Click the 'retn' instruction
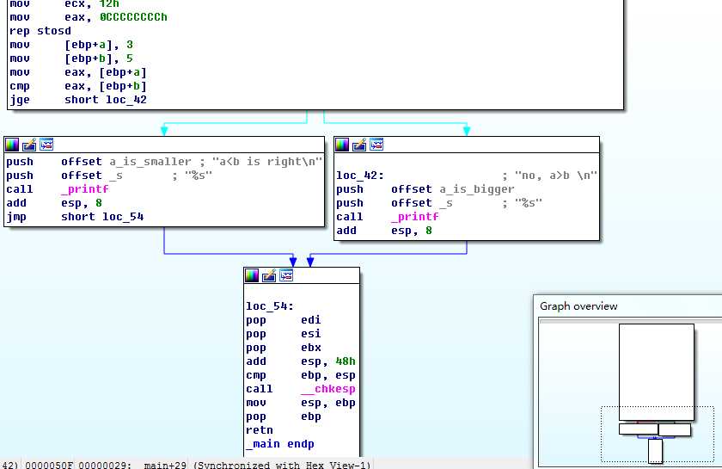This screenshot has height=469, width=722. tap(260, 431)
